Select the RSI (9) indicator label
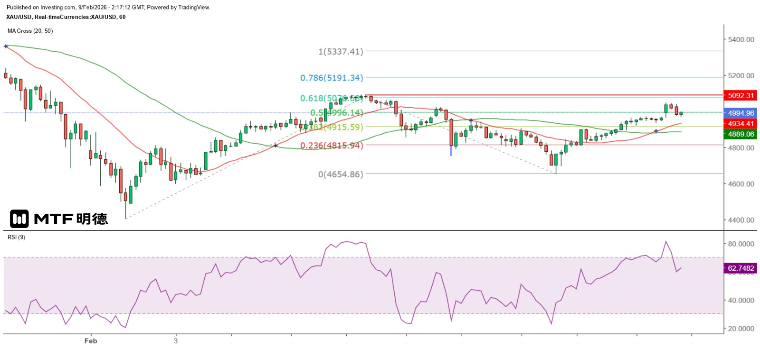Viewport: 760px width, 348px height. click(17, 237)
